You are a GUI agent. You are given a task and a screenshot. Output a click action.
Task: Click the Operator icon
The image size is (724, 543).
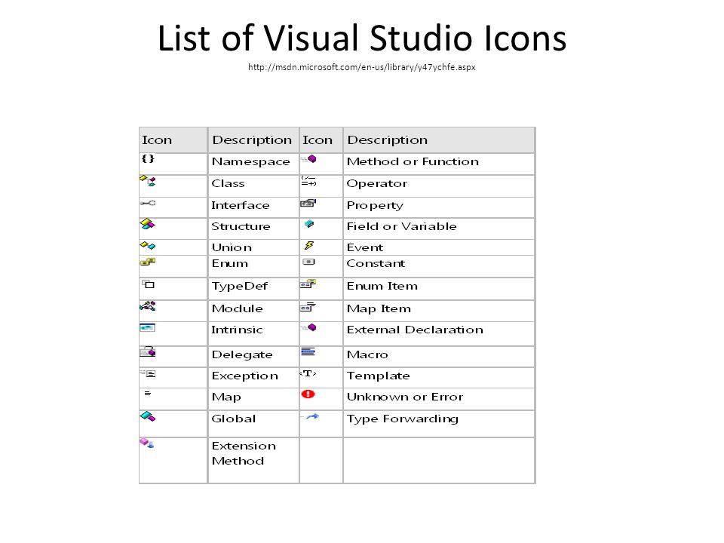(x=309, y=180)
